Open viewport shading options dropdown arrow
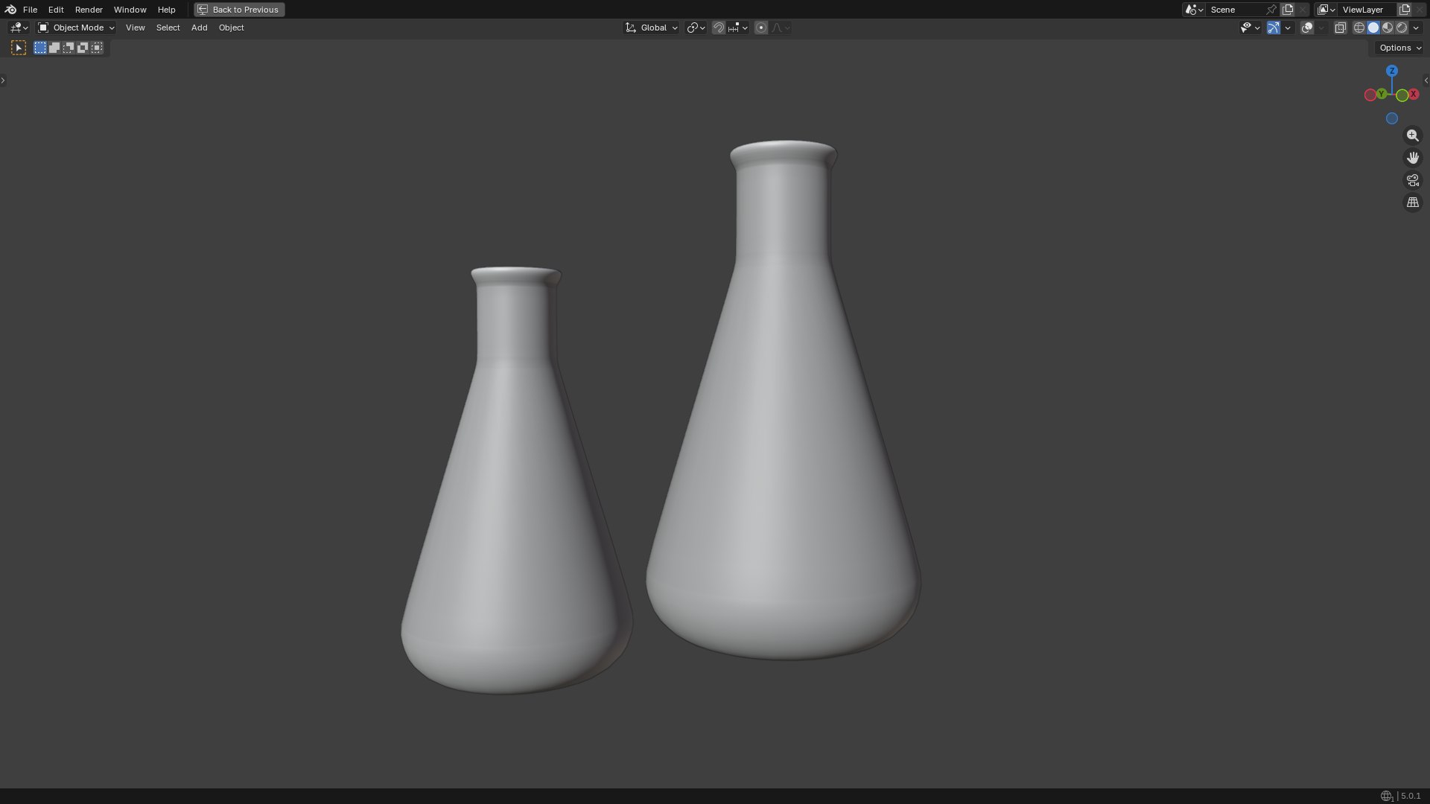Viewport: 1430px width, 804px height. point(1416,28)
